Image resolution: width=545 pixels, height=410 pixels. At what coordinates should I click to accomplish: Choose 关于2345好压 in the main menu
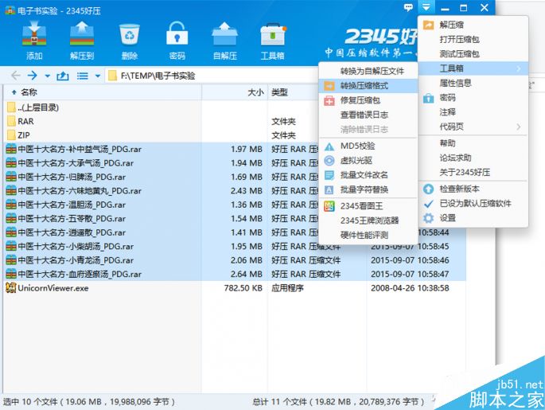click(473, 173)
